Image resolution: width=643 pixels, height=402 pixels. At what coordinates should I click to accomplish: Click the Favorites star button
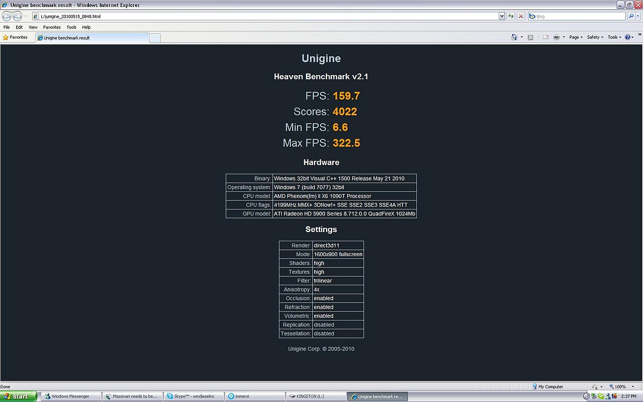[x=16, y=38]
